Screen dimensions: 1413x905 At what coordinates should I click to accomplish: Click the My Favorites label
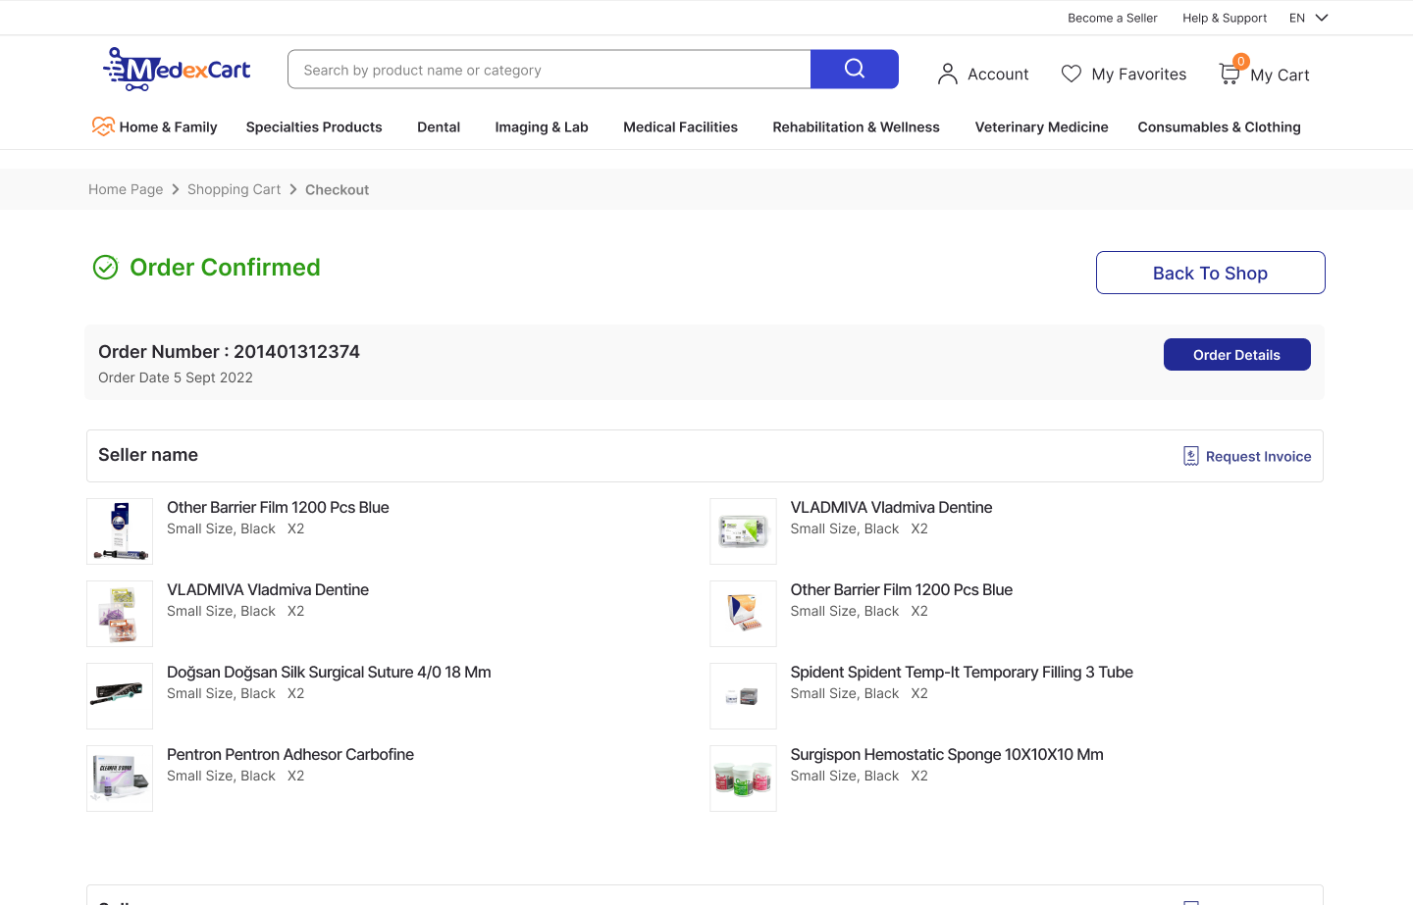[x=1138, y=74]
